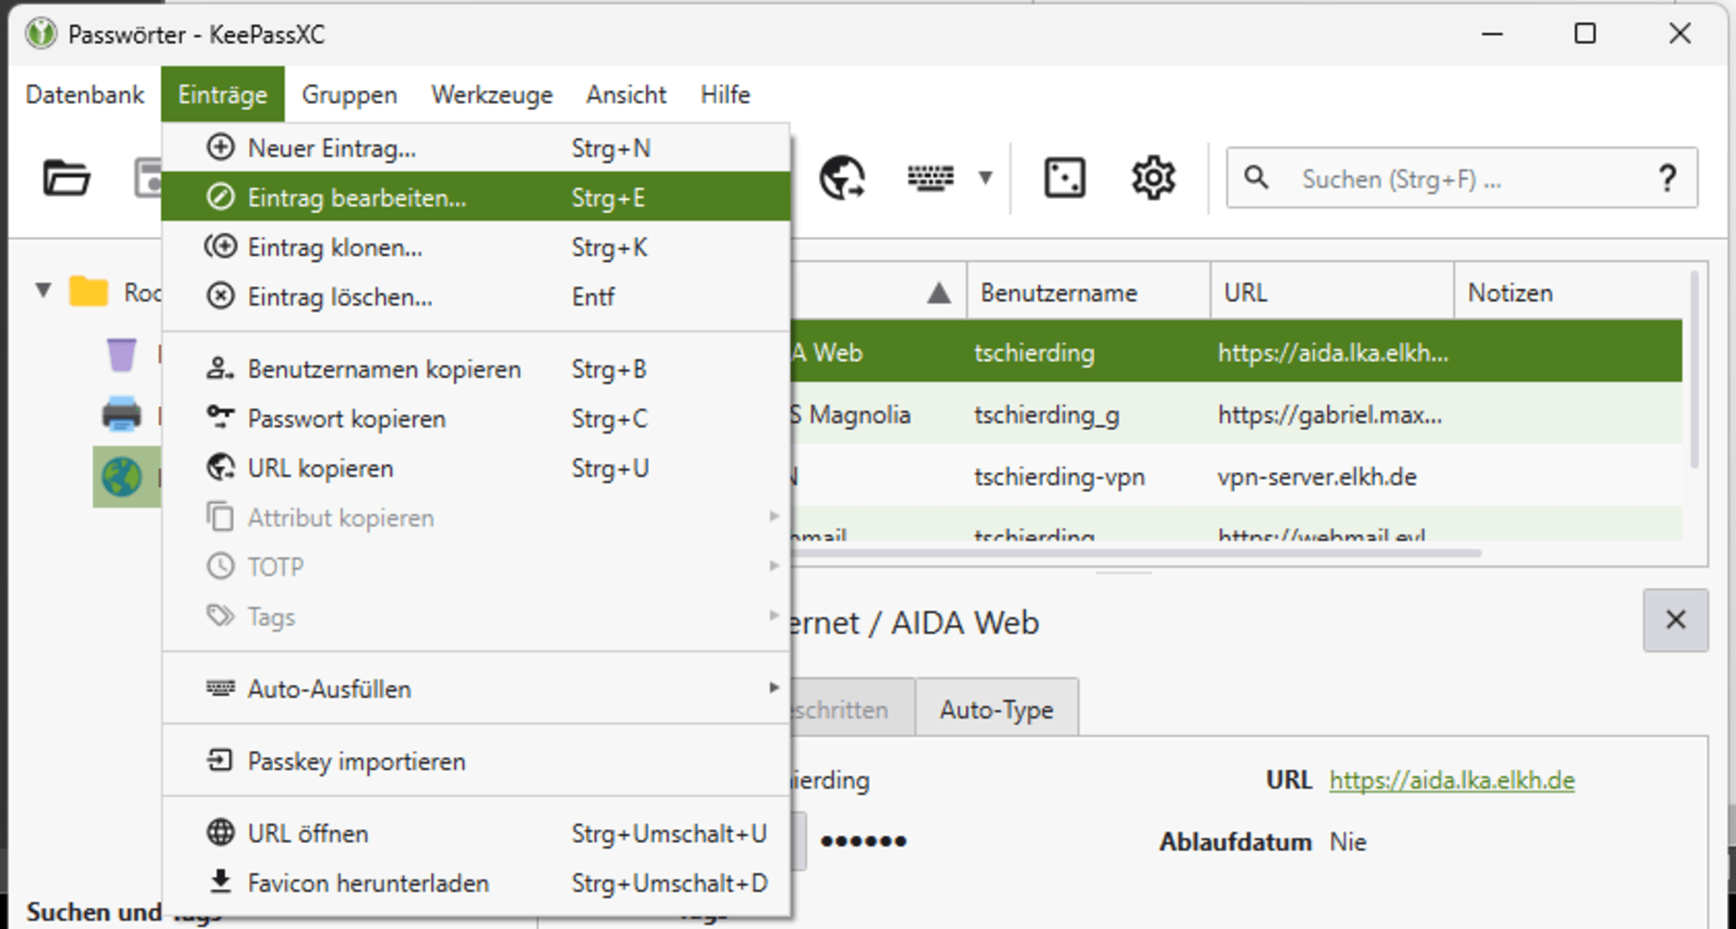1736x929 pixels.
Task: Choose Benutzernamen kopieren menu entry
Action: [476, 369]
